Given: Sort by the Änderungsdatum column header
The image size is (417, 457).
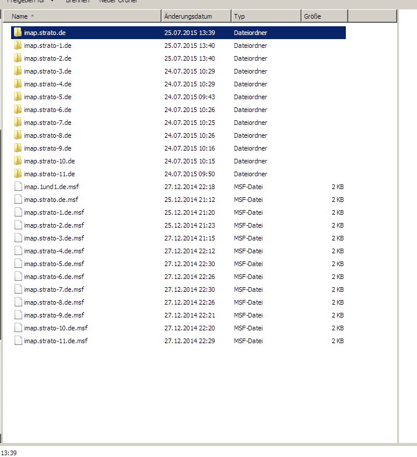Looking at the screenshot, I should click(x=197, y=16).
